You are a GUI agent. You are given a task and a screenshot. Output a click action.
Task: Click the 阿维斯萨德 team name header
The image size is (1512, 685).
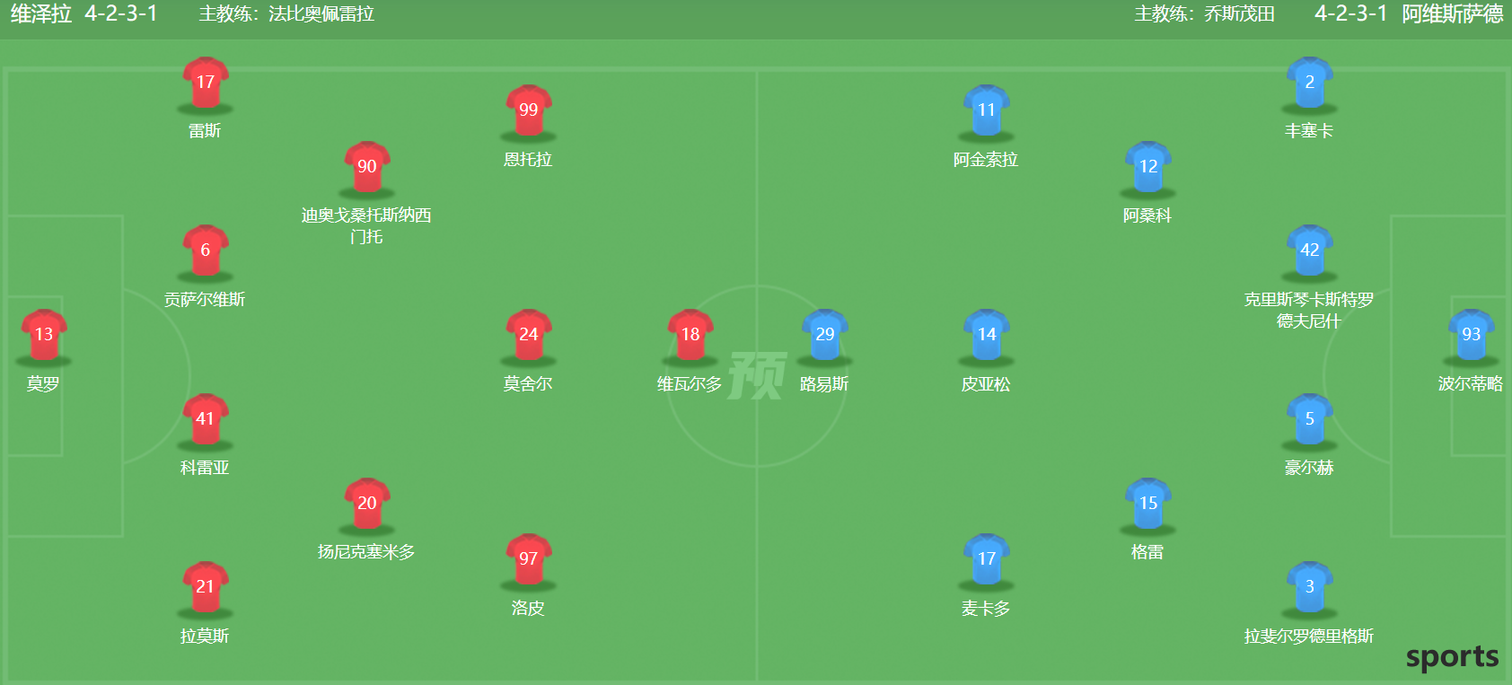1453,13
